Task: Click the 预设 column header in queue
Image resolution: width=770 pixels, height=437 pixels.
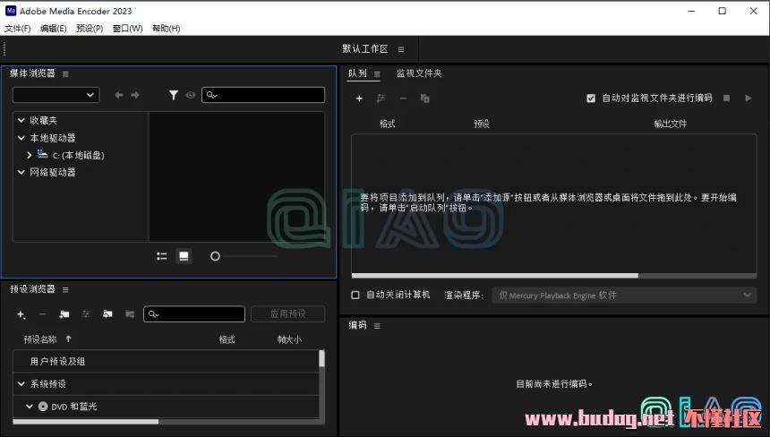Action: (x=482, y=124)
